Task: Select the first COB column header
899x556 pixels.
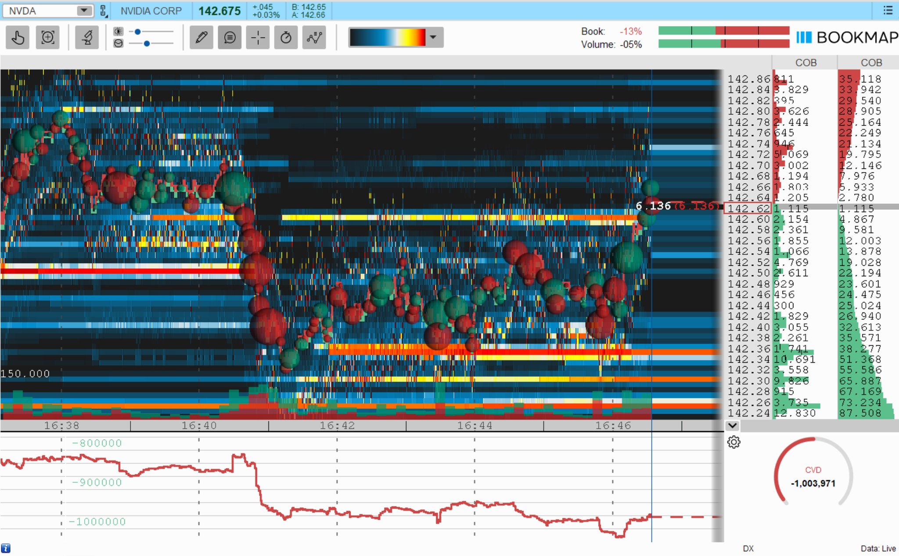Action: tap(806, 63)
